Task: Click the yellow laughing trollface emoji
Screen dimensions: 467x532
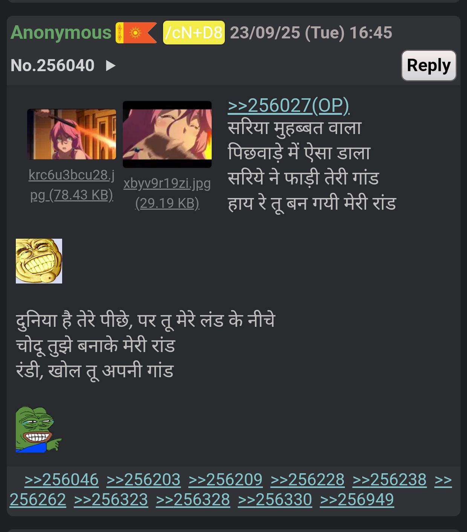Action: (x=39, y=261)
